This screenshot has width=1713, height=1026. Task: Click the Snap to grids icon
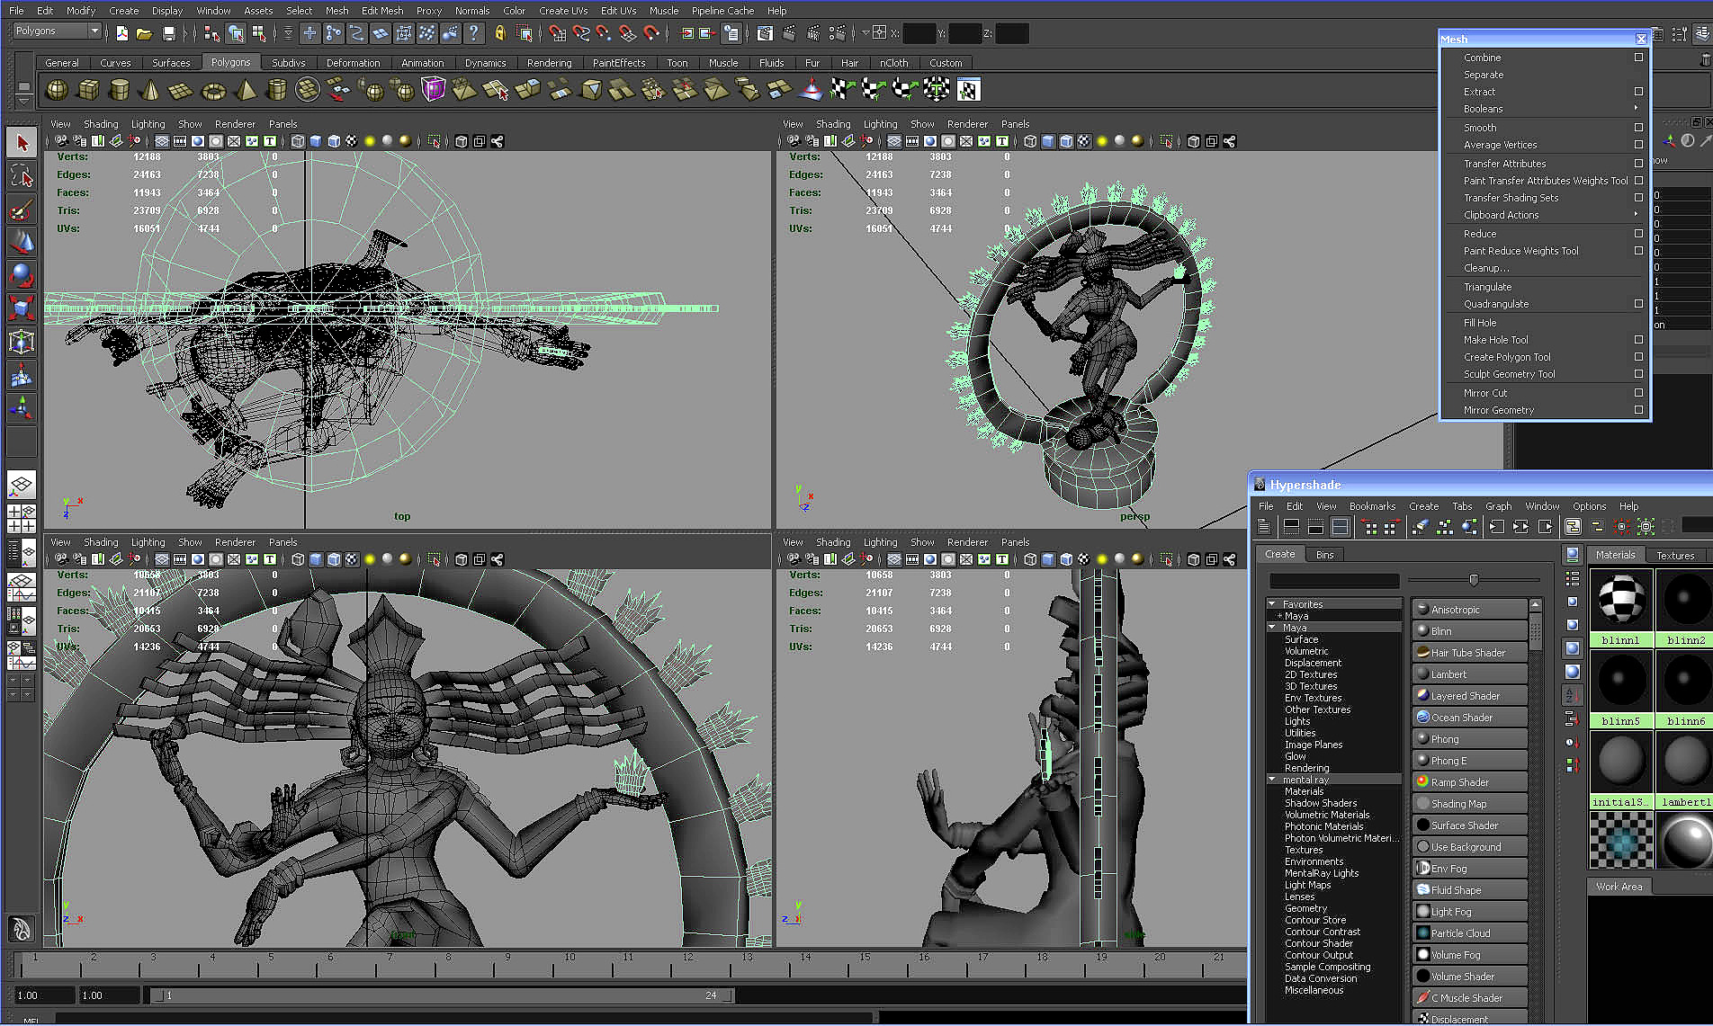558,33
